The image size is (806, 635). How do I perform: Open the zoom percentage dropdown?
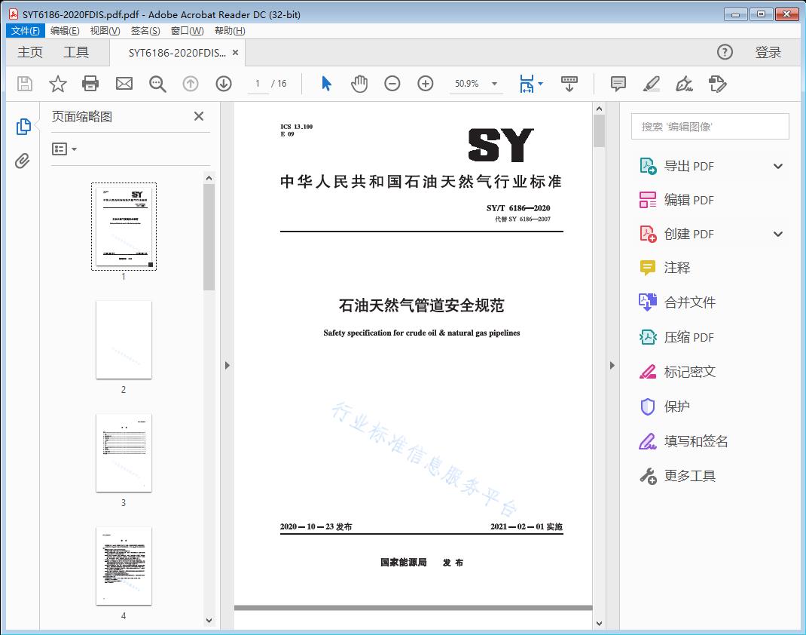click(x=494, y=84)
